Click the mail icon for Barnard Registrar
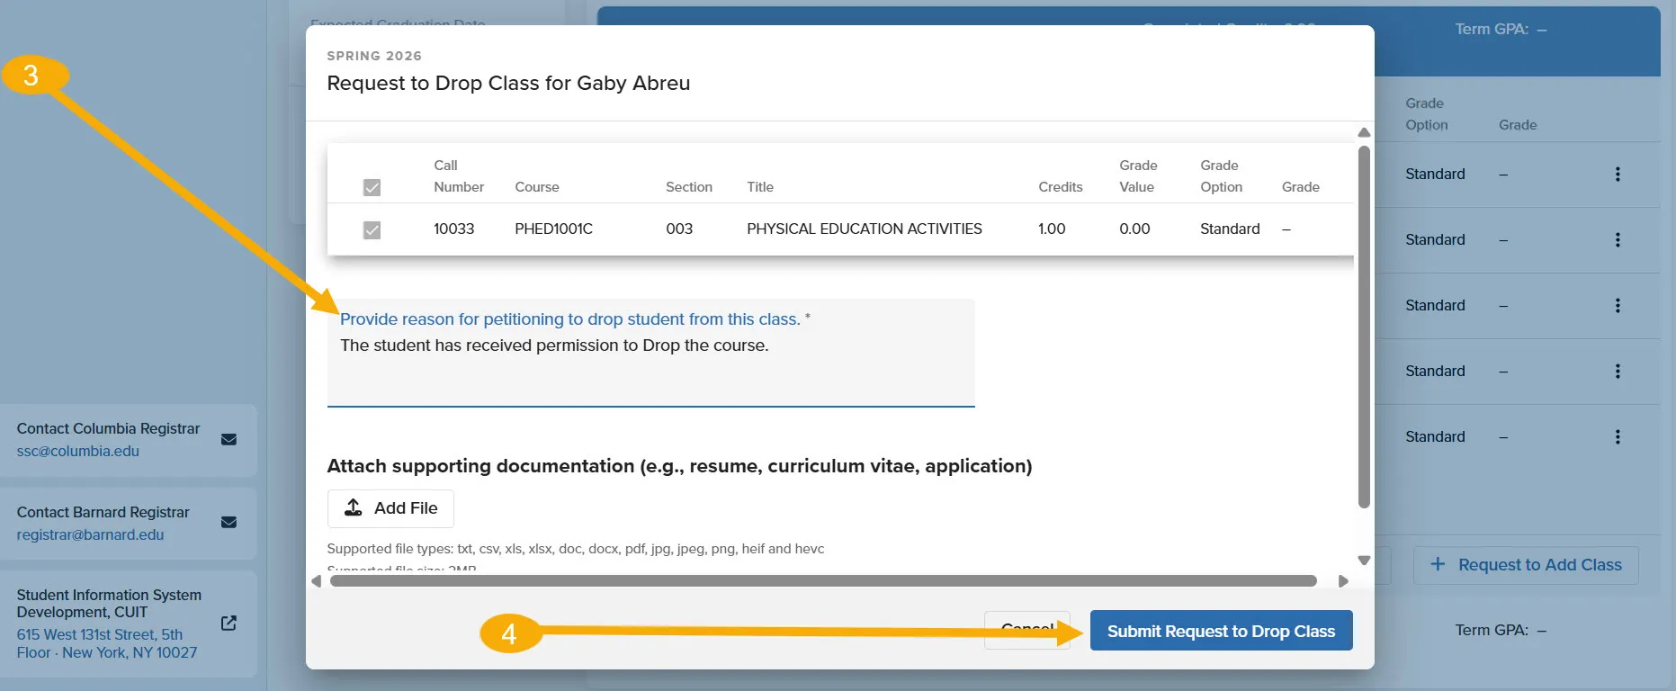The image size is (1676, 691). (229, 522)
